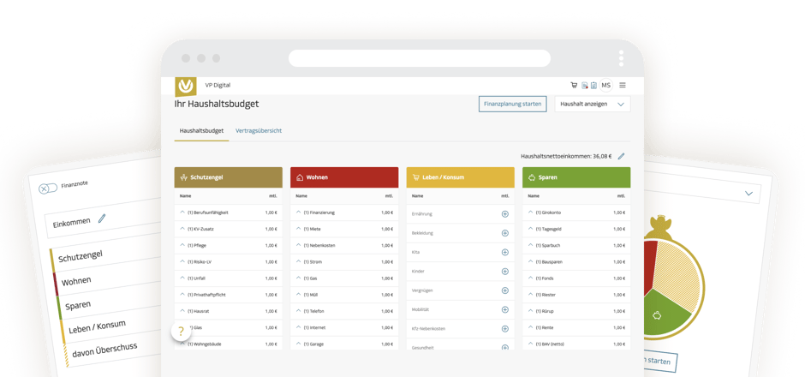
Task: Click the Strom row
Action: pyautogui.click(x=344, y=262)
